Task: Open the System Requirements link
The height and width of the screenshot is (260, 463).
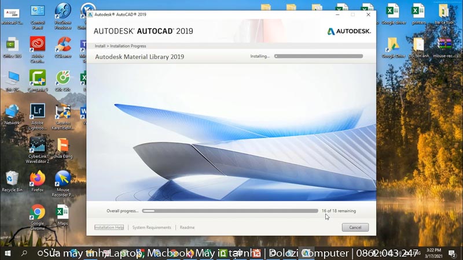Action: click(152, 228)
